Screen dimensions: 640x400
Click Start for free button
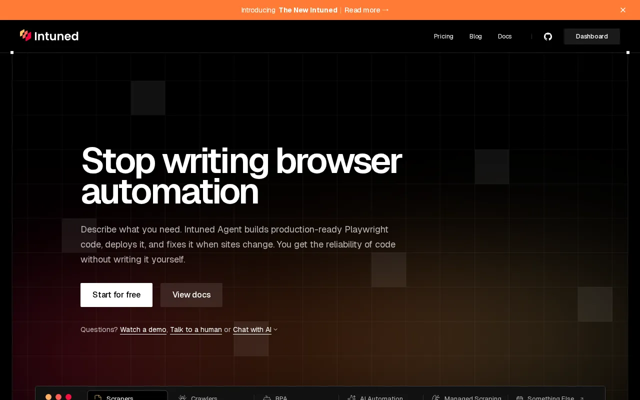point(116,295)
